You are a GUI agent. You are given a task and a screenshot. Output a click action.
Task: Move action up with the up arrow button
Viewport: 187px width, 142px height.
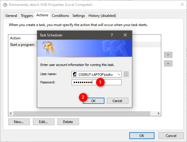(x=168, y=55)
